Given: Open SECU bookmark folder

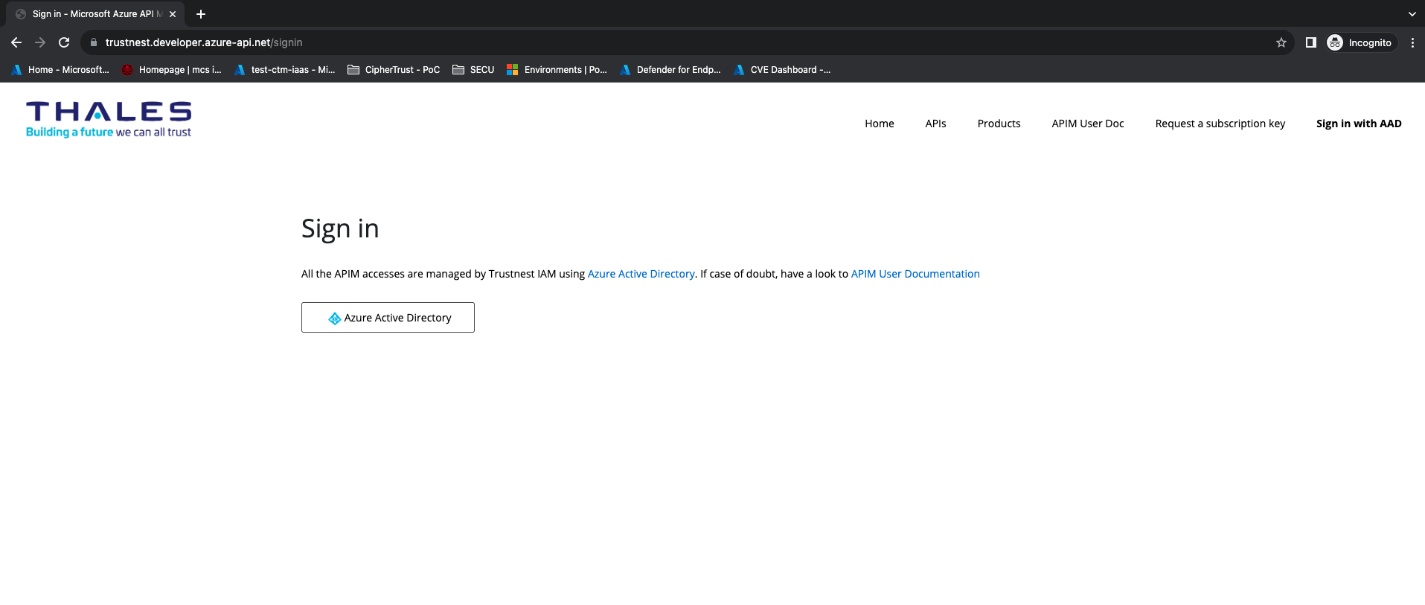Looking at the screenshot, I should pos(473,70).
